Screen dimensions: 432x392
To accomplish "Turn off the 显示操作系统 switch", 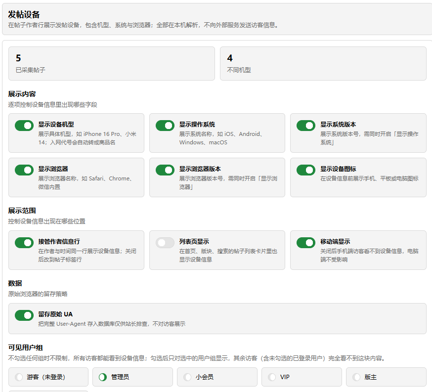I will 165,126.
